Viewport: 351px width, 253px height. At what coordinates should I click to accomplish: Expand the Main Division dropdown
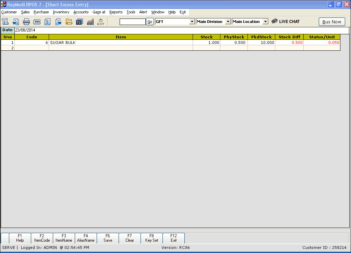coord(228,22)
